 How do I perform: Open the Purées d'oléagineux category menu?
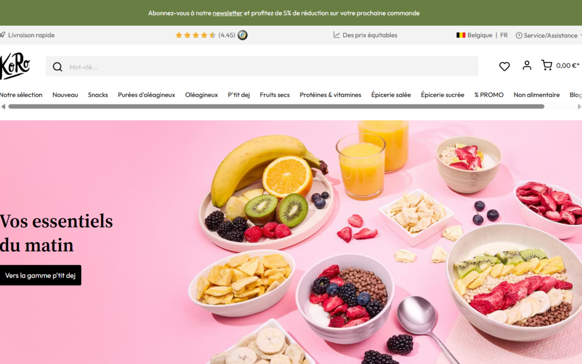point(146,95)
